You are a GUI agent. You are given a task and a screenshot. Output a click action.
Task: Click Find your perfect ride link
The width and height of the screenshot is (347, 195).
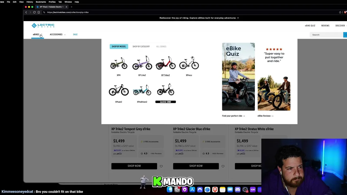click(233, 116)
